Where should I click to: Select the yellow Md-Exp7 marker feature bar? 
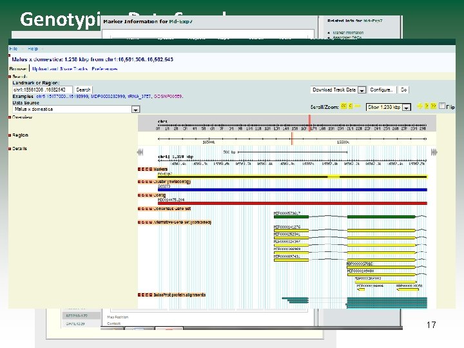pos(293,177)
